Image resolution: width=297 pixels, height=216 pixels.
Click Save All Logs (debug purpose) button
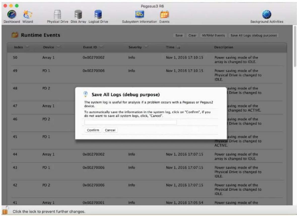[254, 35]
